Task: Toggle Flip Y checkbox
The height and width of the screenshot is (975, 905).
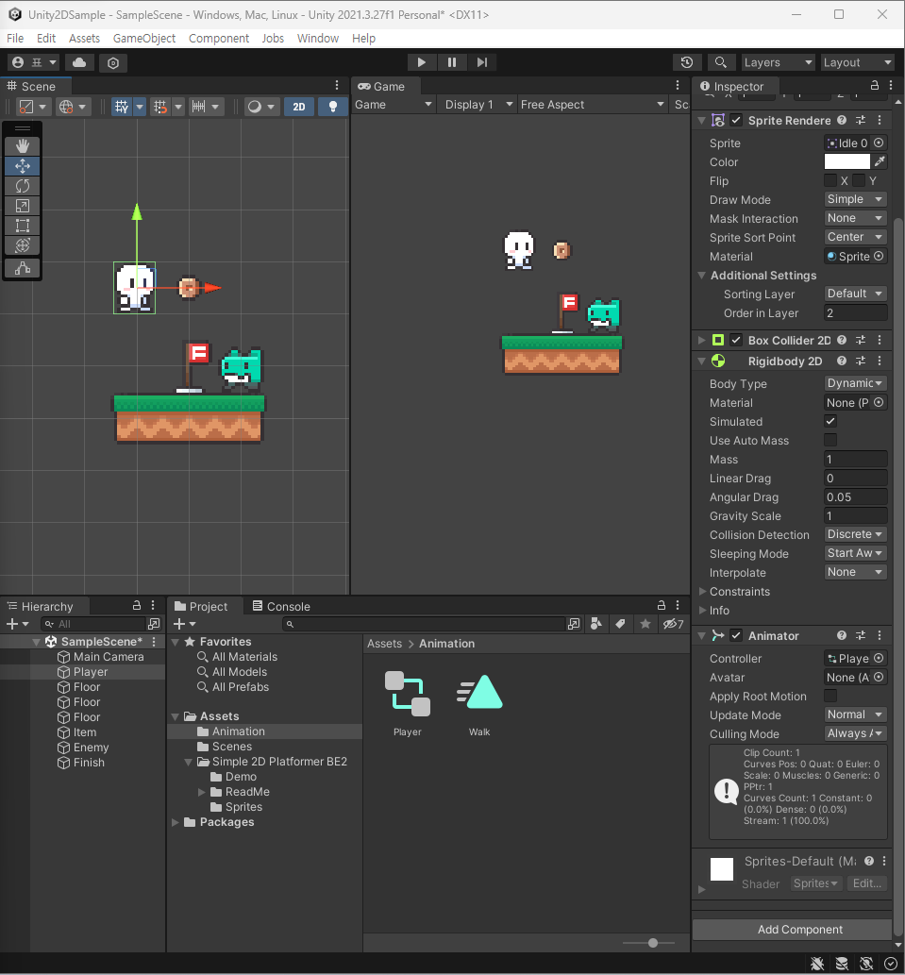Action: tap(859, 180)
